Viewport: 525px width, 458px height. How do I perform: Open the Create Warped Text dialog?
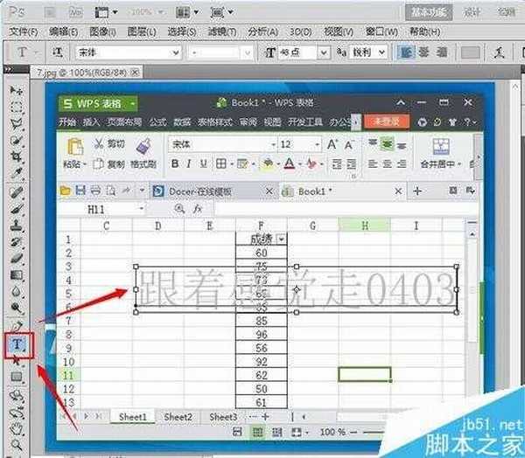tap(500, 52)
